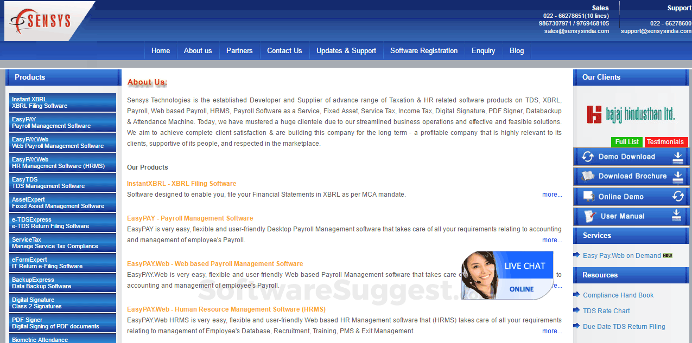Open Compliance Hand Book resource link

tap(618, 295)
